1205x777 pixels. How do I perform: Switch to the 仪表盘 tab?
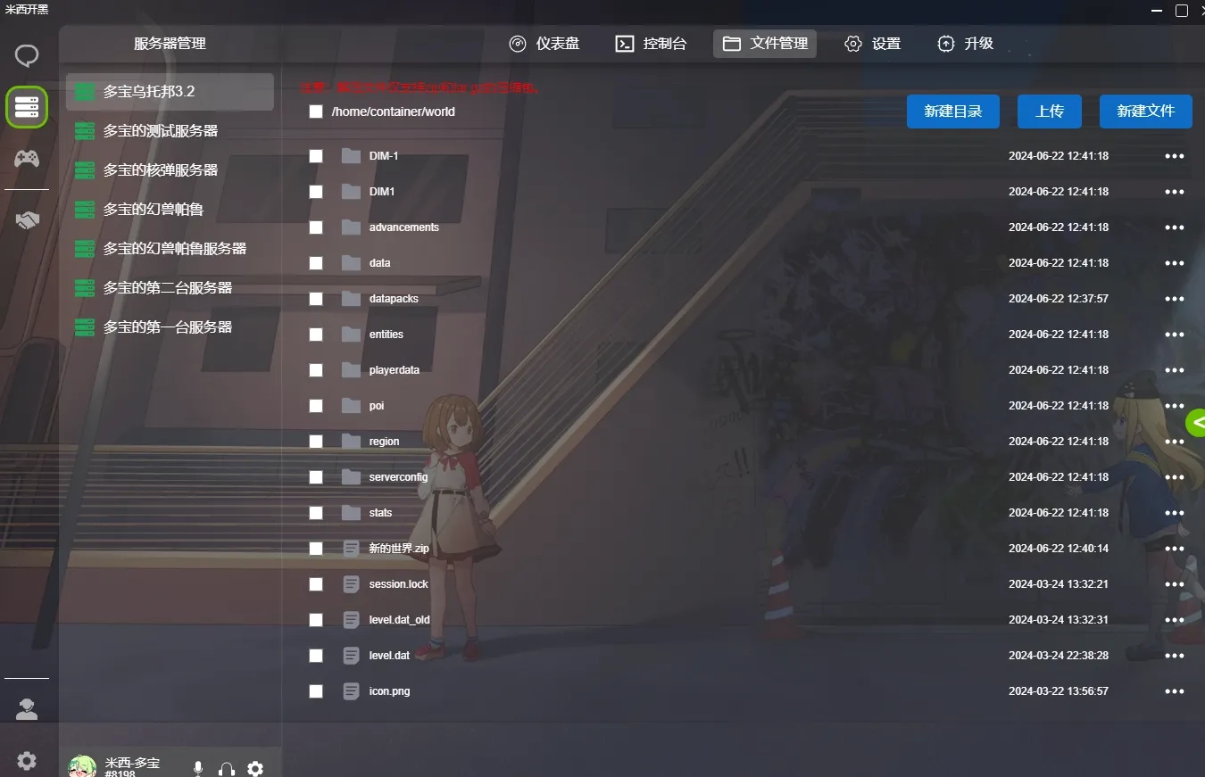pyautogui.click(x=544, y=44)
